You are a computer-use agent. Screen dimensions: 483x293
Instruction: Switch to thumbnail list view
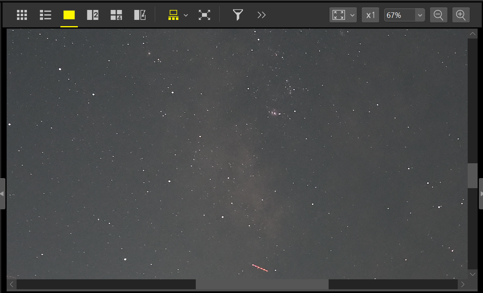click(x=46, y=15)
